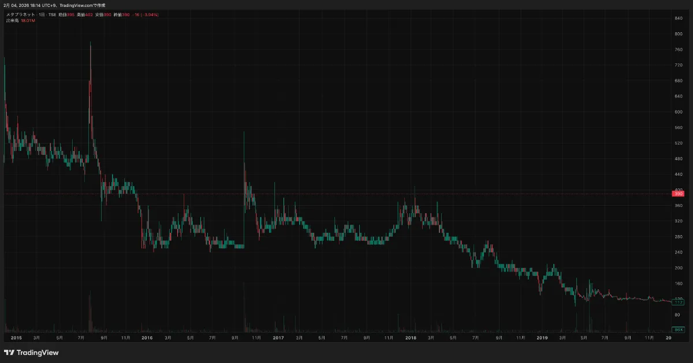Image resolution: width=693 pixels, height=363 pixels.
Task: Click the 出来高 18.01M volume legend
Action: [21, 21]
